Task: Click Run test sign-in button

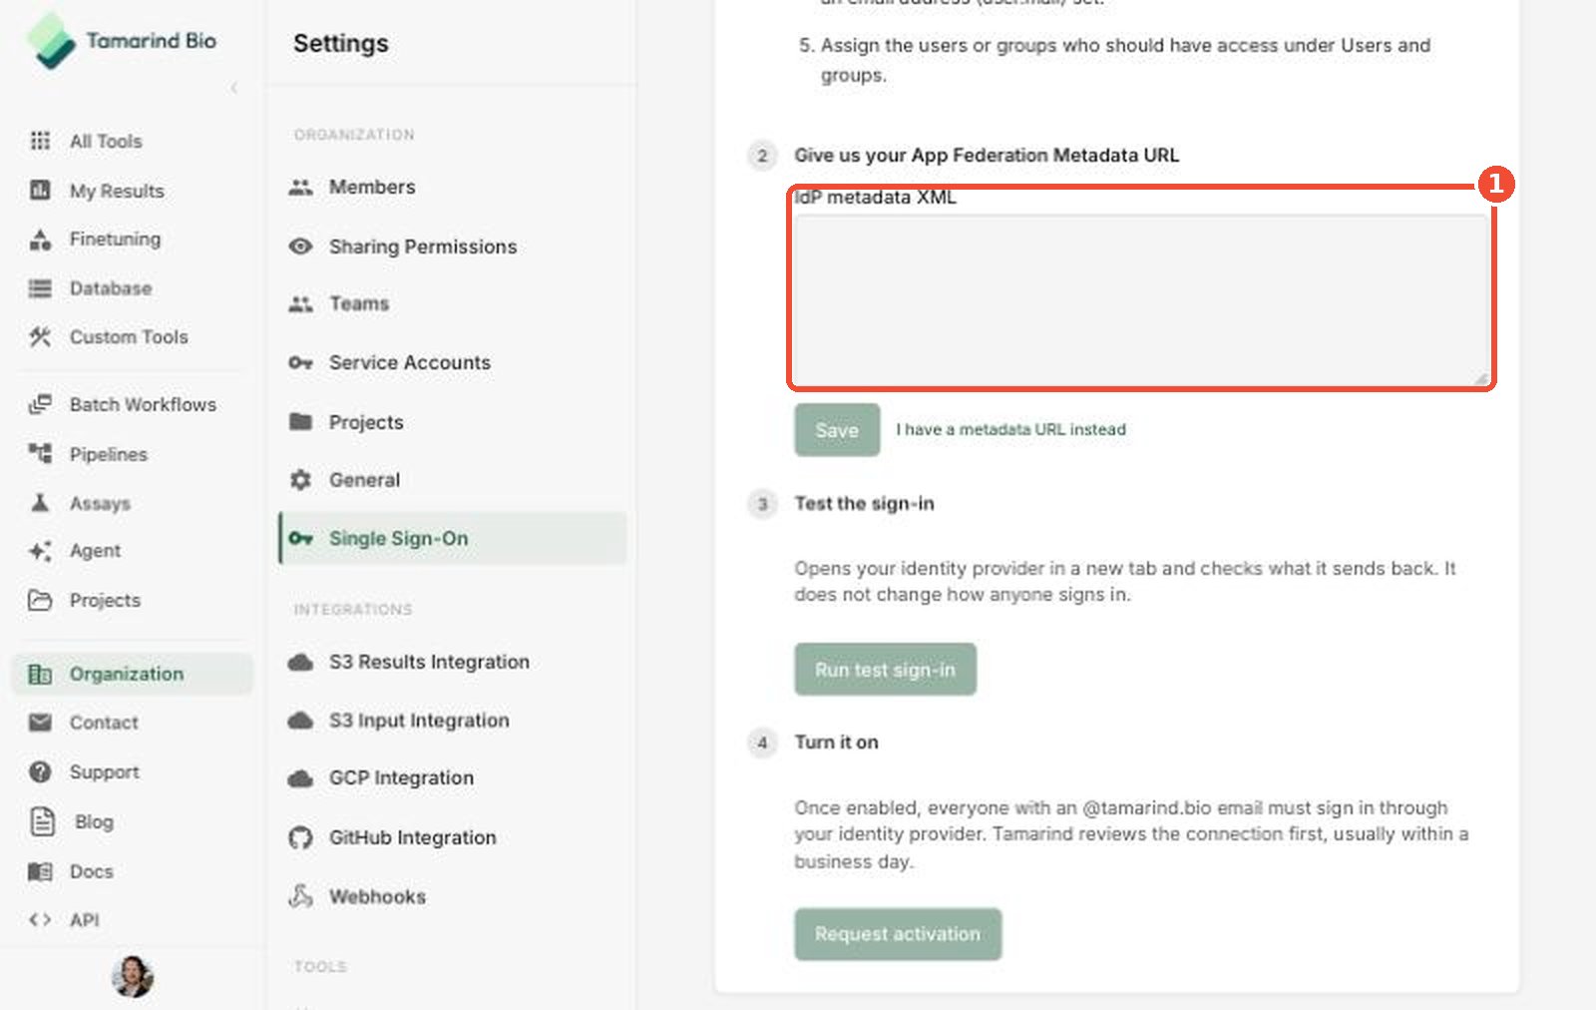Action: click(885, 670)
